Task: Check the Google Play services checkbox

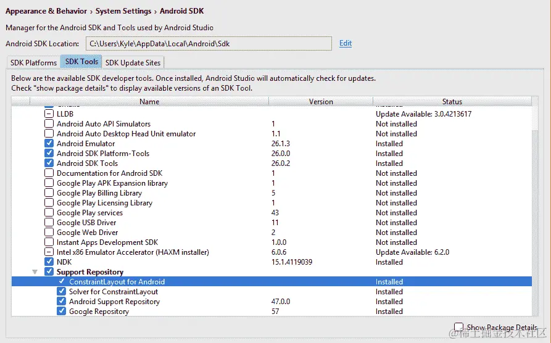Action: (x=49, y=213)
